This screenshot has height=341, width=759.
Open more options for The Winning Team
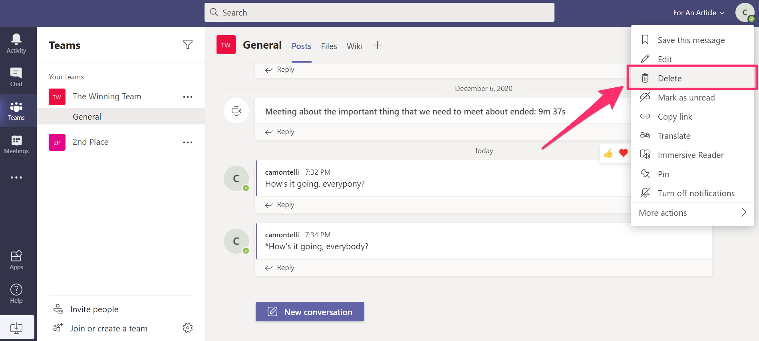(x=188, y=97)
